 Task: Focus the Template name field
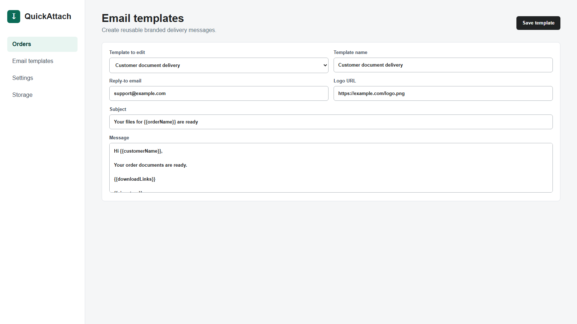[x=443, y=65]
